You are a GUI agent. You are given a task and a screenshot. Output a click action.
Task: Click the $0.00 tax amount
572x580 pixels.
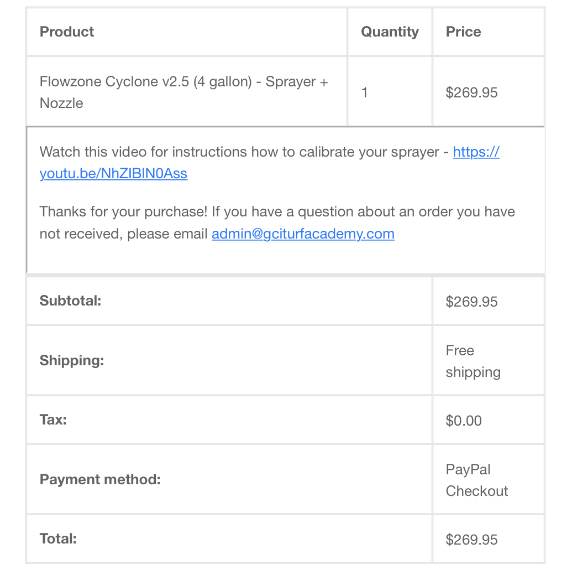[x=464, y=421]
